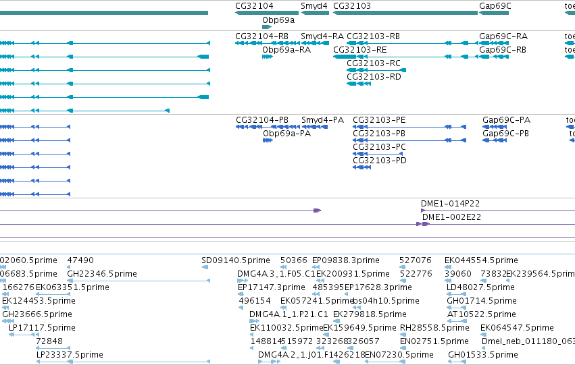Select protein CG32103-PD

coord(380,161)
